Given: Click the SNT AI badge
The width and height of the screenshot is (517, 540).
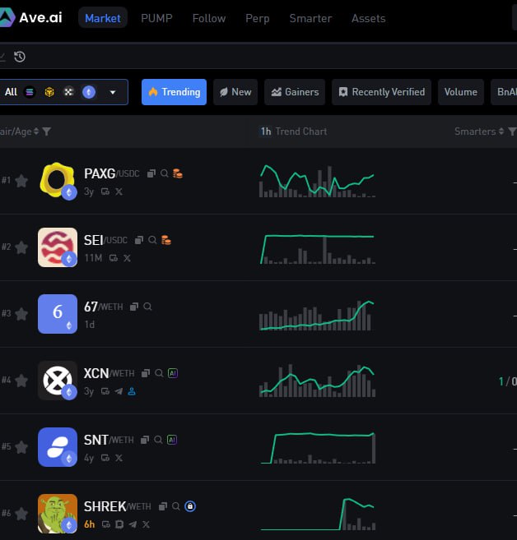Looking at the screenshot, I should click(172, 440).
